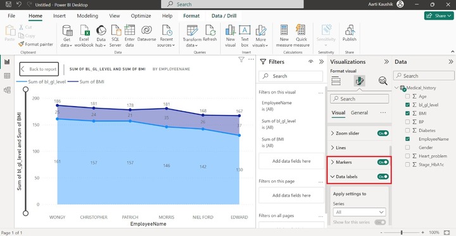Create a New measure icon
The height and width of the screenshot is (236, 456).
click(284, 30)
